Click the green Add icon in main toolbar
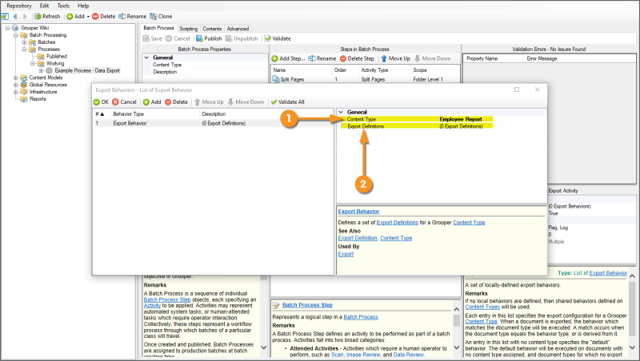This screenshot has height=361, width=640. (x=70, y=16)
